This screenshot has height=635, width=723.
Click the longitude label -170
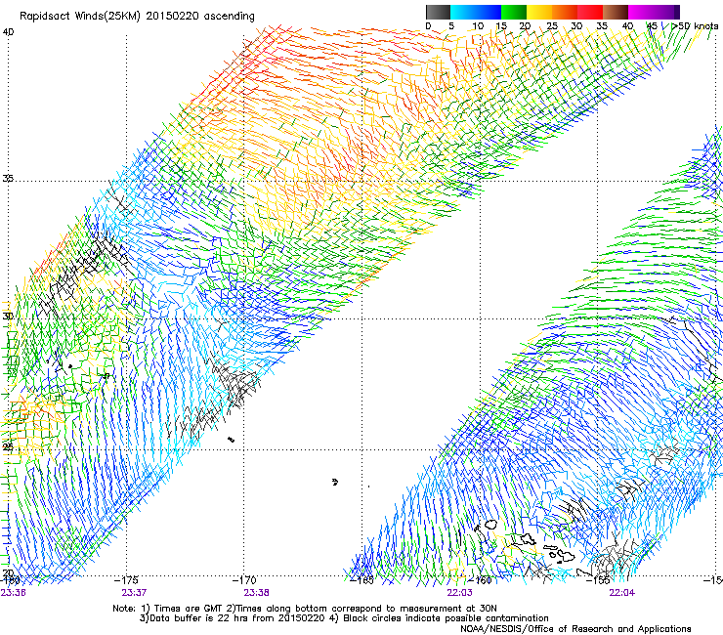(x=244, y=580)
